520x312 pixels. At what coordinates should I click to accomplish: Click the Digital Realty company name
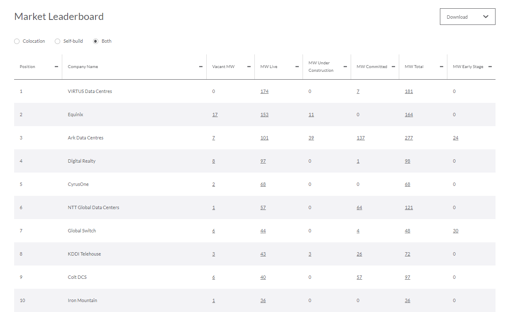tap(82, 161)
